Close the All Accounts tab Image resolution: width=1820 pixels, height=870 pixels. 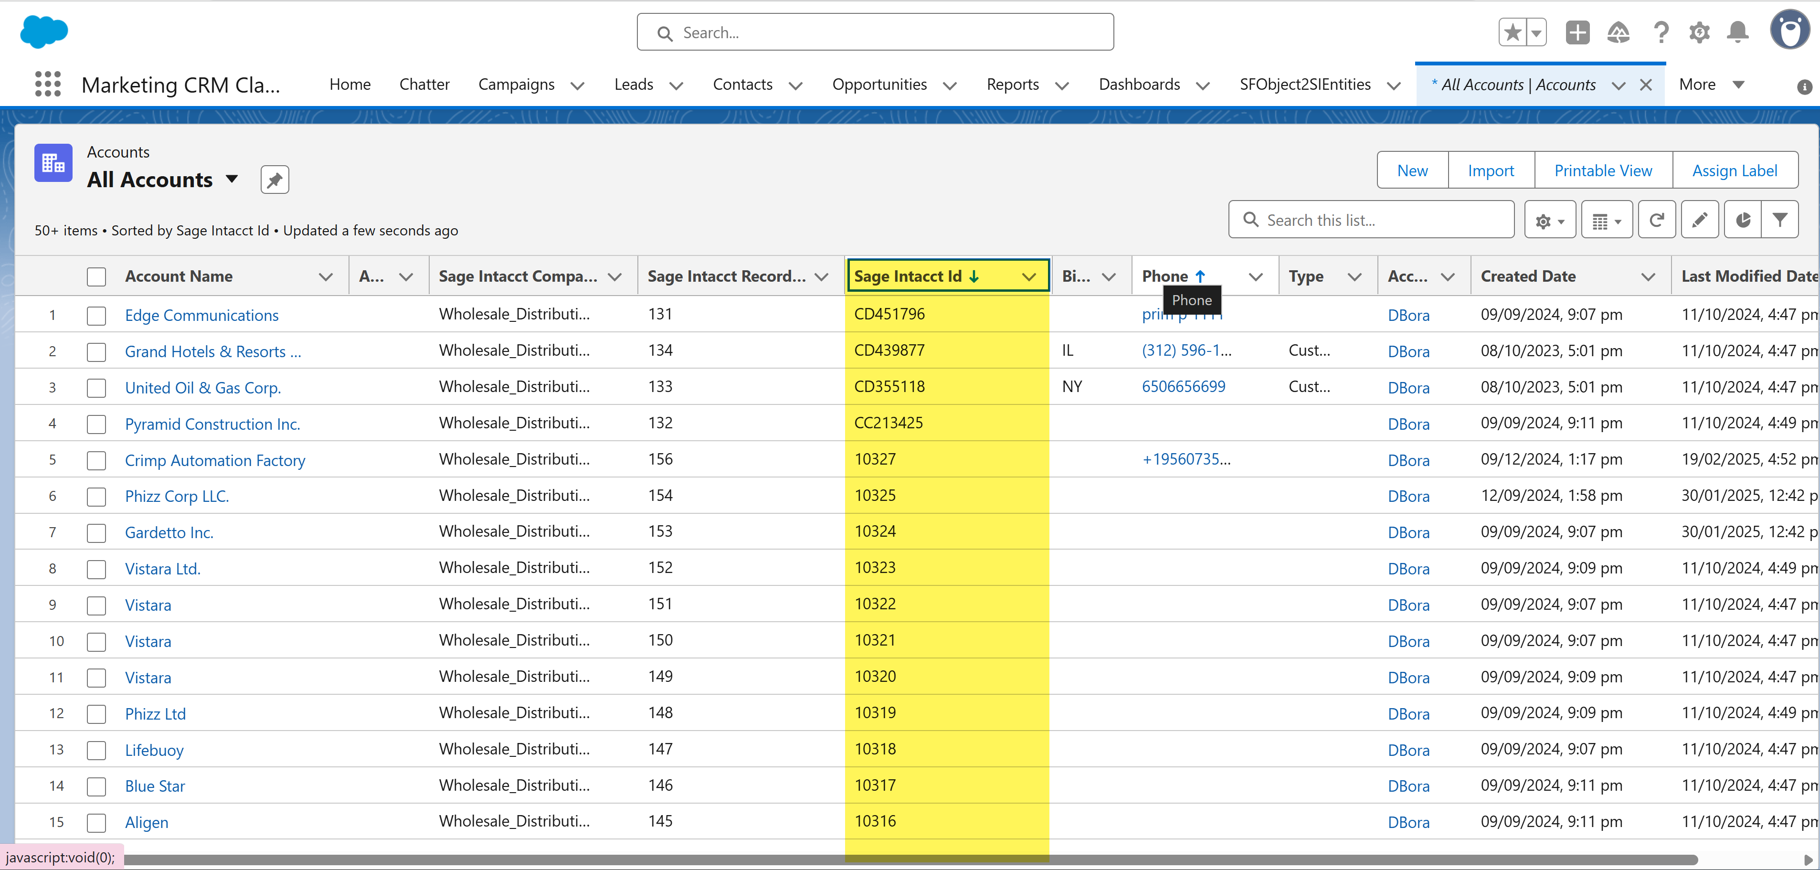click(x=1645, y=85)
